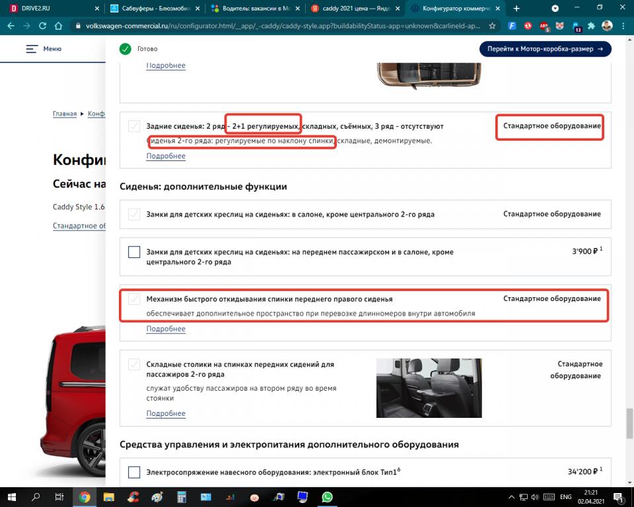This screenshot has height=507, width=634.
Task: Show hidden system tray icons
Action: pyautogui.click(x=511, y=497)
